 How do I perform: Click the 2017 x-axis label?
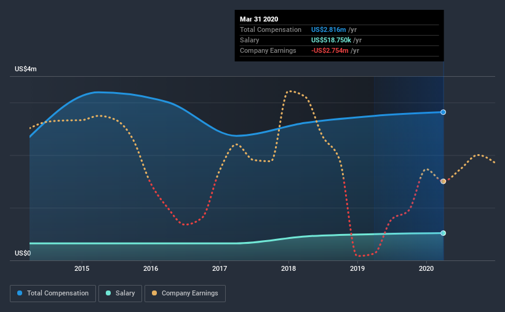coord(220,268)
